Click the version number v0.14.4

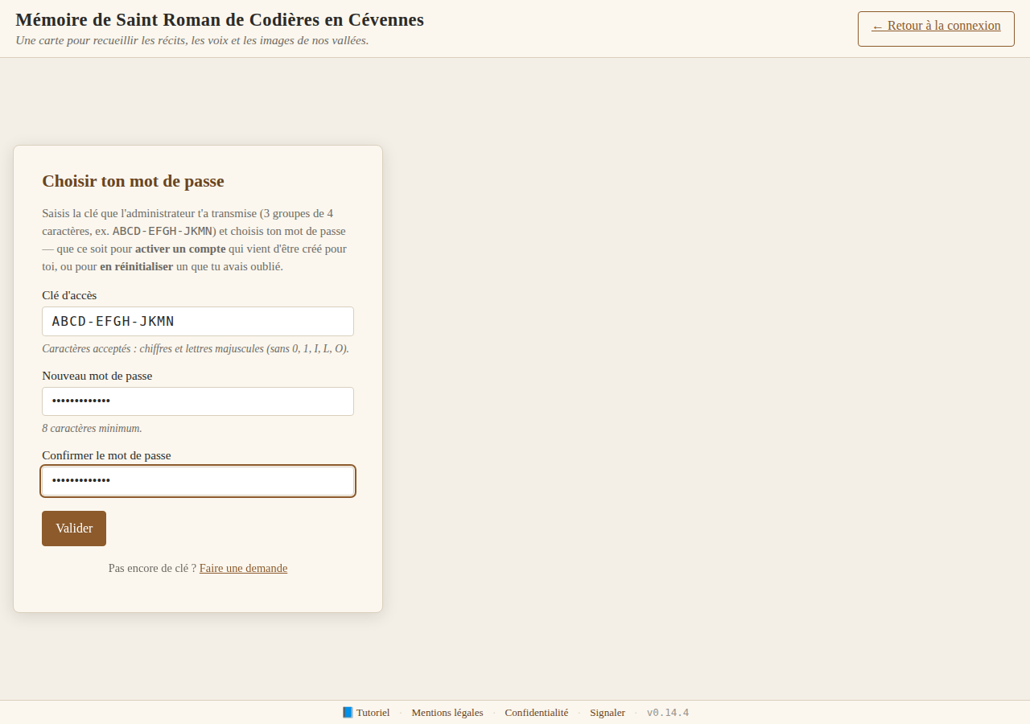coord(667,712)
